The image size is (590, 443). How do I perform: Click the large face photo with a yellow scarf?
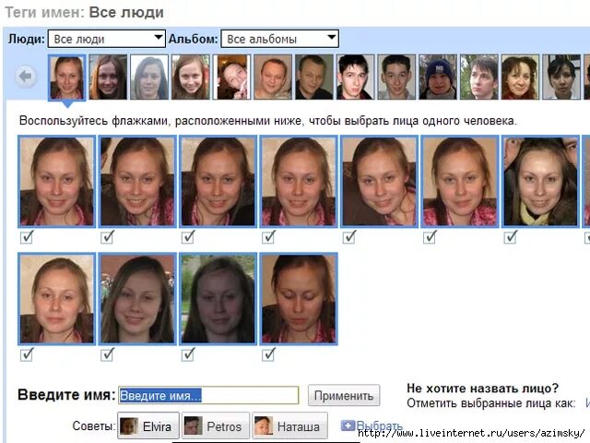541,182
